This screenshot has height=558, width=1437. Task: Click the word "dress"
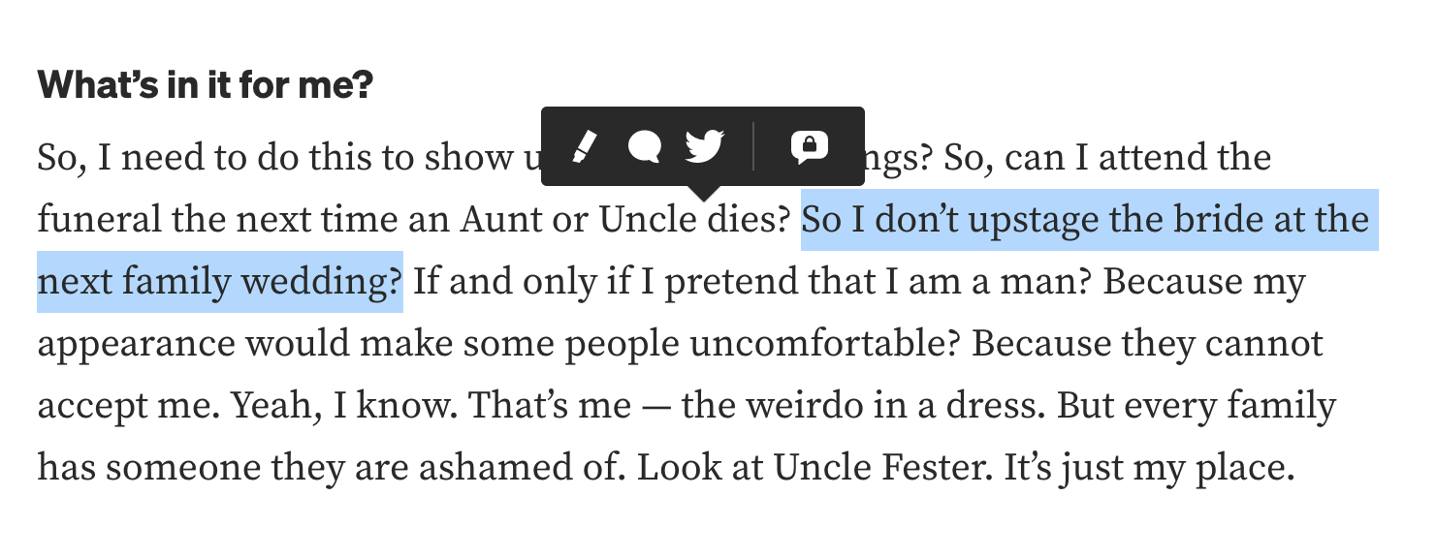989,406
